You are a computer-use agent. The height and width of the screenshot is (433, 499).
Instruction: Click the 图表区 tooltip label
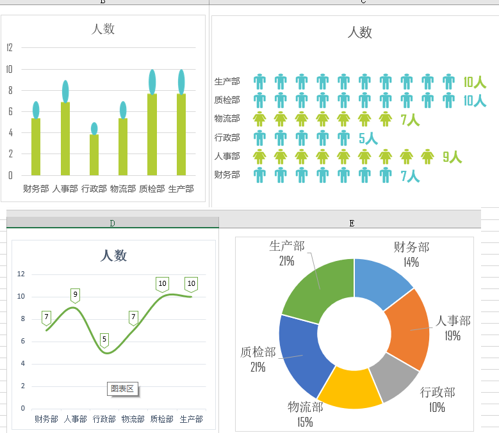click(122, 389)
